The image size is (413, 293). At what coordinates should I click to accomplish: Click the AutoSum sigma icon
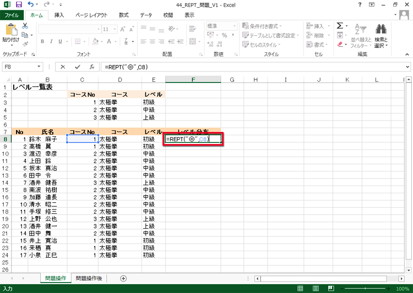tap(340, 25)
